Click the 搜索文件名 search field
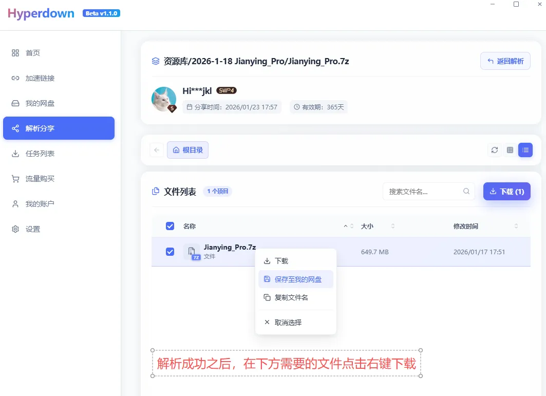Image resolution: width=546 pixels, height=396 pixels. [429, 191]
